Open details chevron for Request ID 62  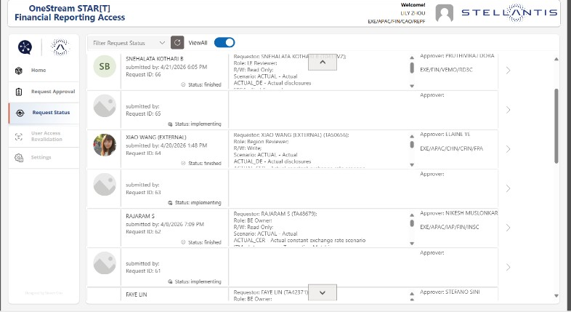[509, 228]
